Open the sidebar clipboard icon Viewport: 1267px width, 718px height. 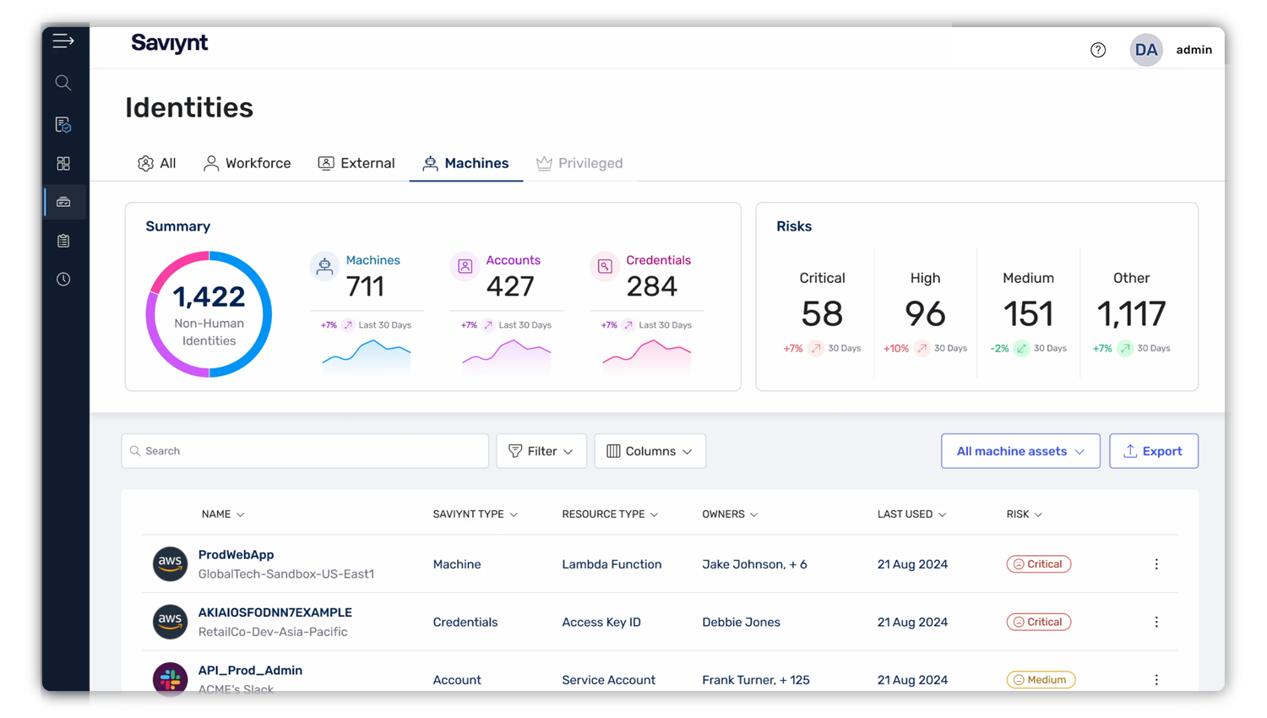pyautogui.click(x=63, y=241)
